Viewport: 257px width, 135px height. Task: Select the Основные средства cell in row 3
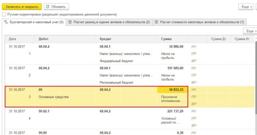[x=54, y=97]
